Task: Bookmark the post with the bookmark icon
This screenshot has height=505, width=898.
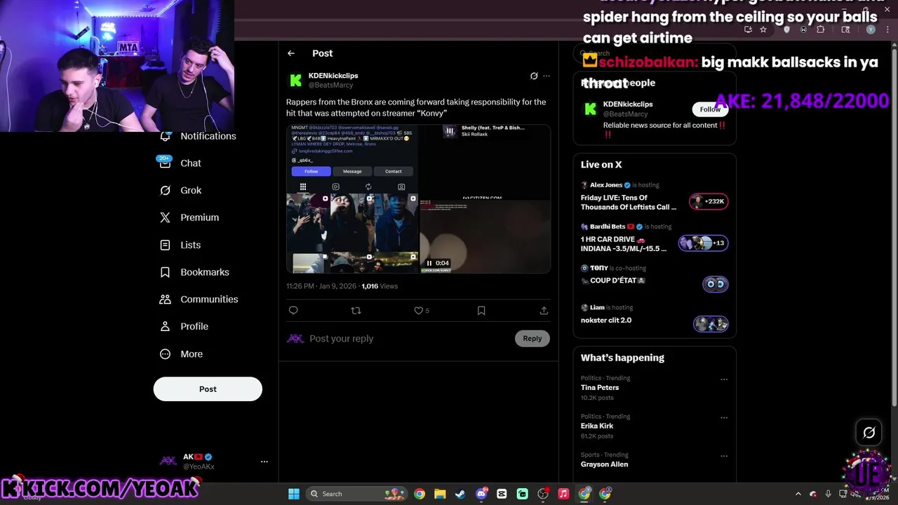Action: (481, 311)
